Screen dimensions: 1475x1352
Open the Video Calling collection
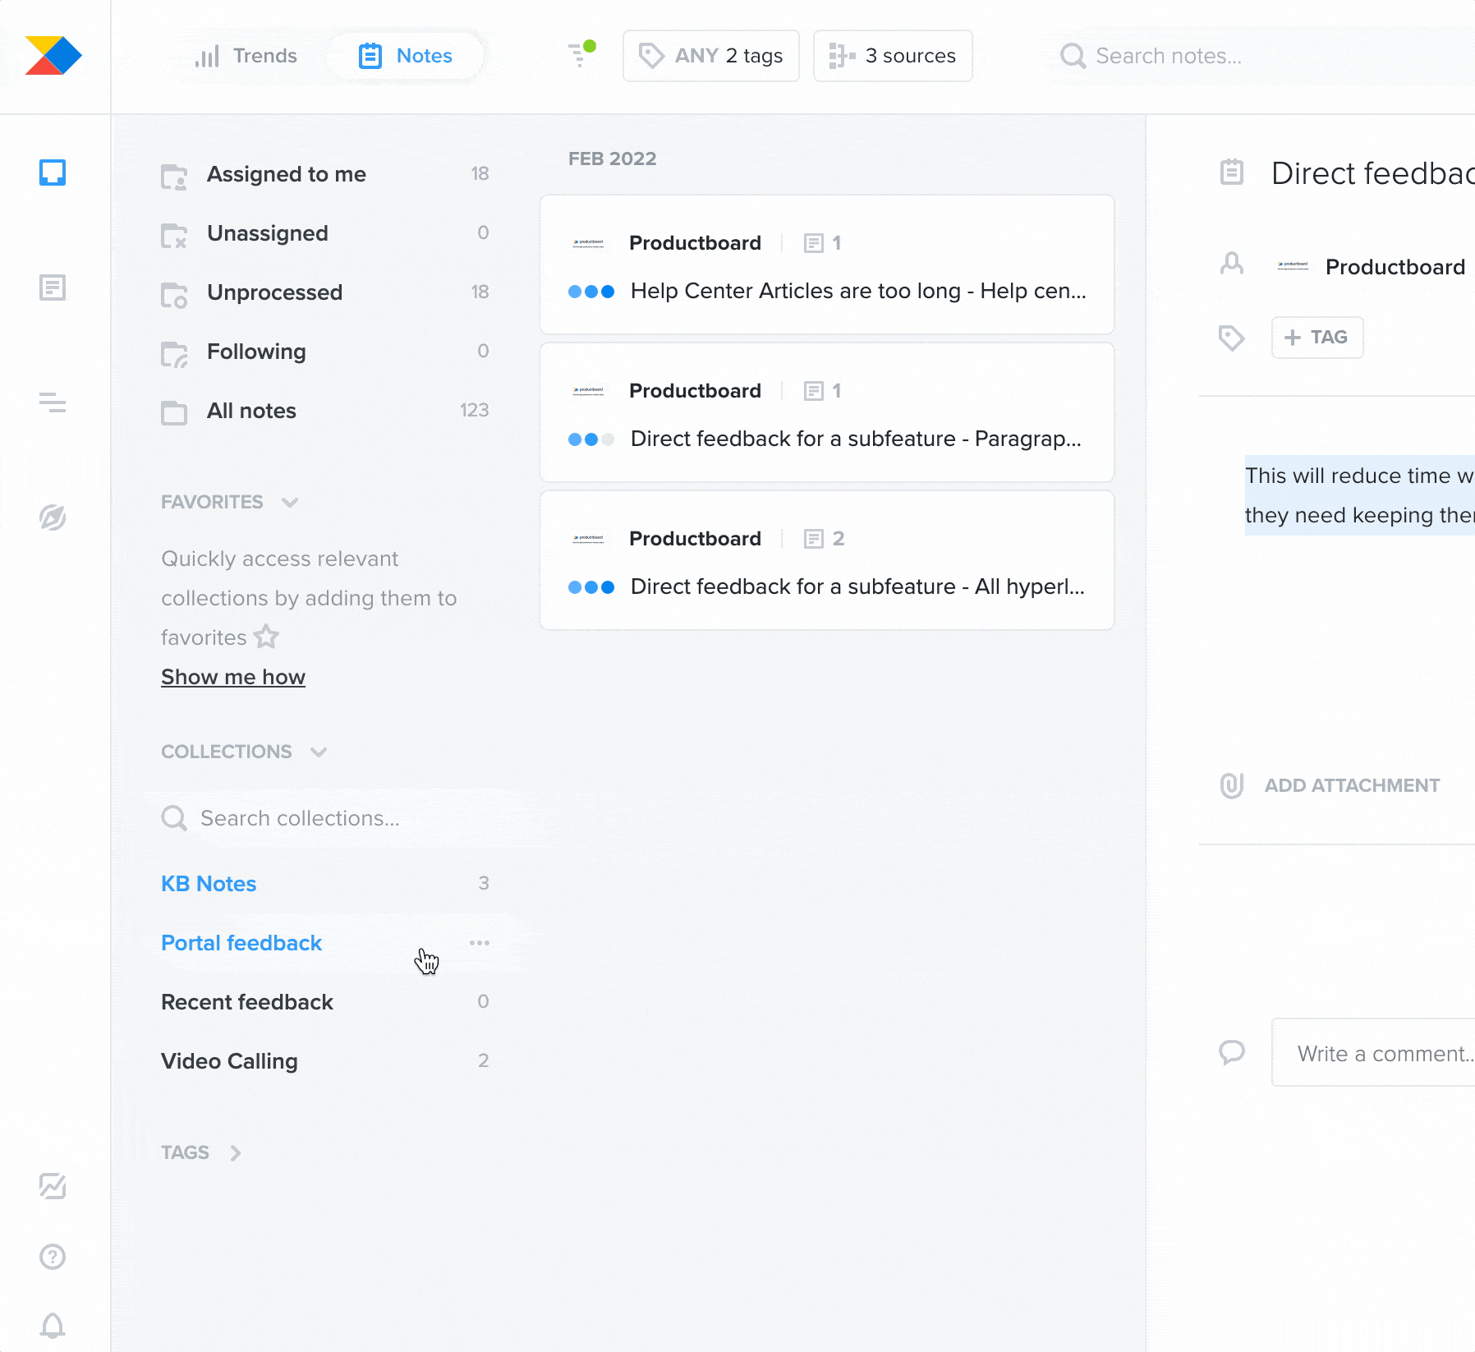coord(325,1061)
